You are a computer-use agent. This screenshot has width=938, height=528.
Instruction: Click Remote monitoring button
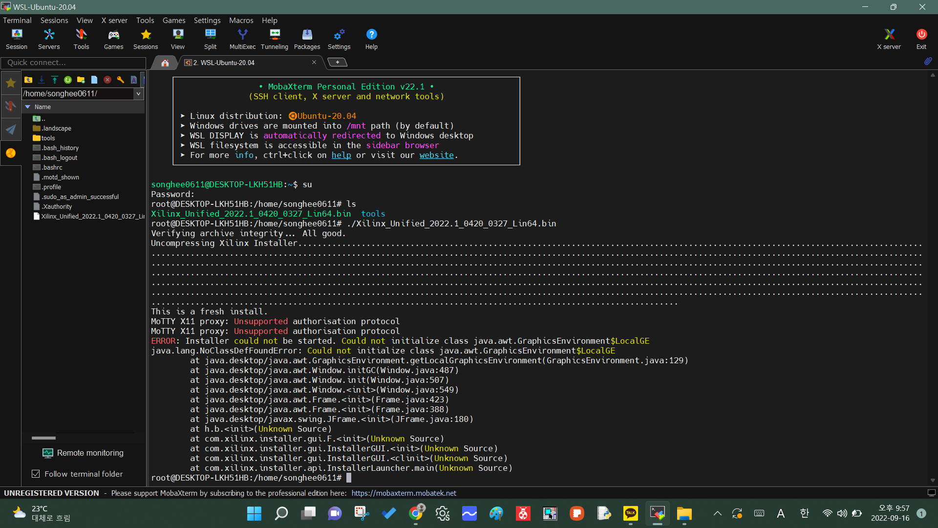tap(83, 453)
